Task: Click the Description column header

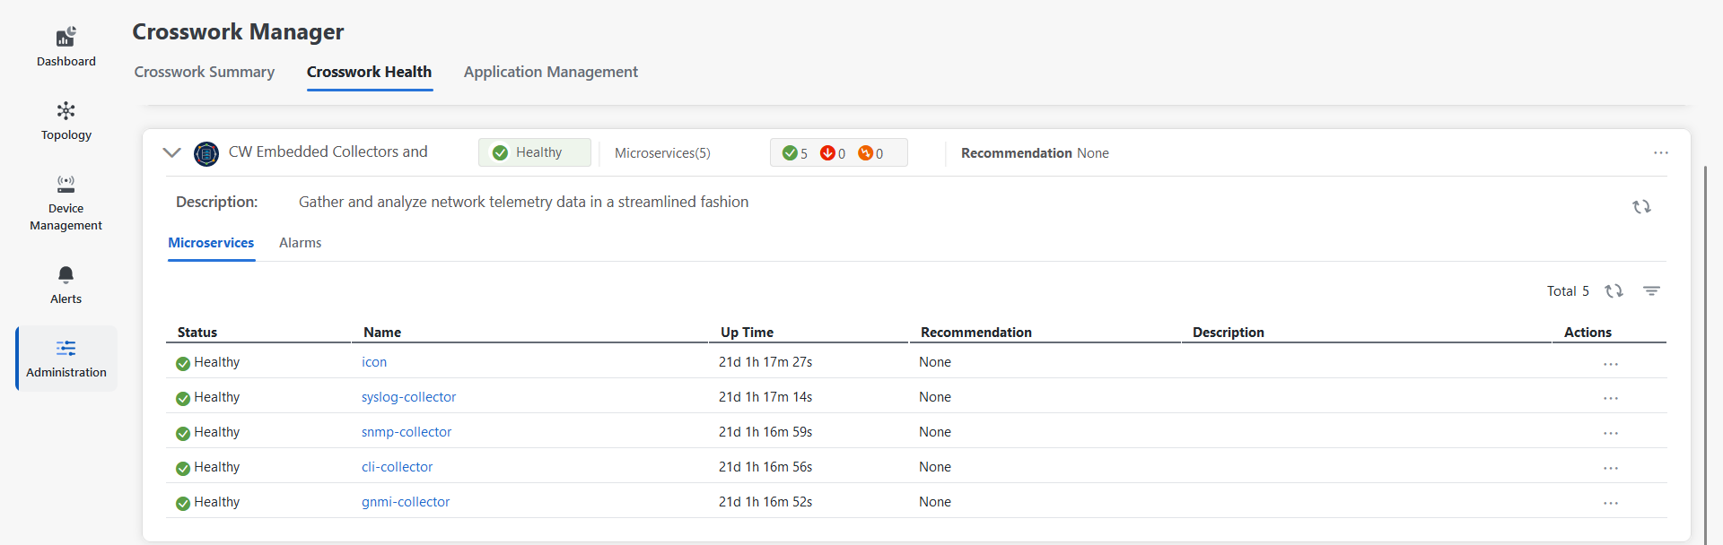Action: [x=1229, y=333]
